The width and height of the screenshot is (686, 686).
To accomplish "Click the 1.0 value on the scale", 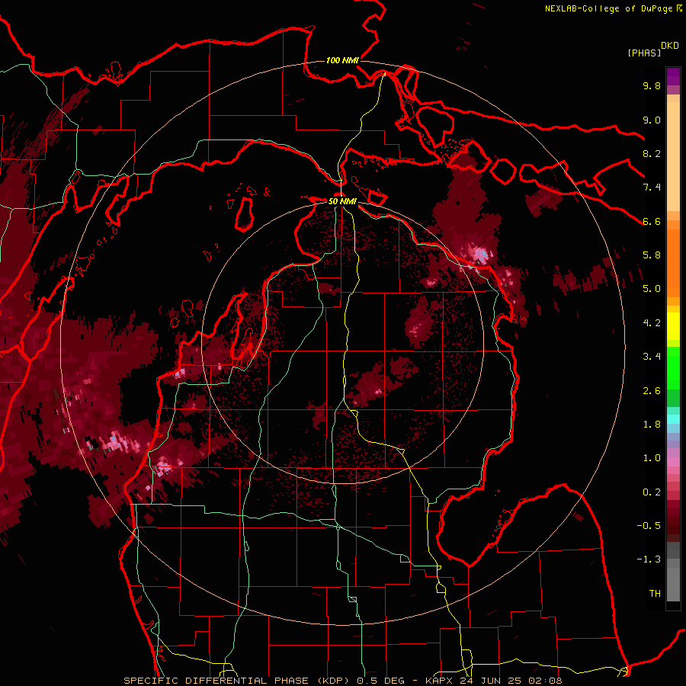I will [x=652, y=458].
